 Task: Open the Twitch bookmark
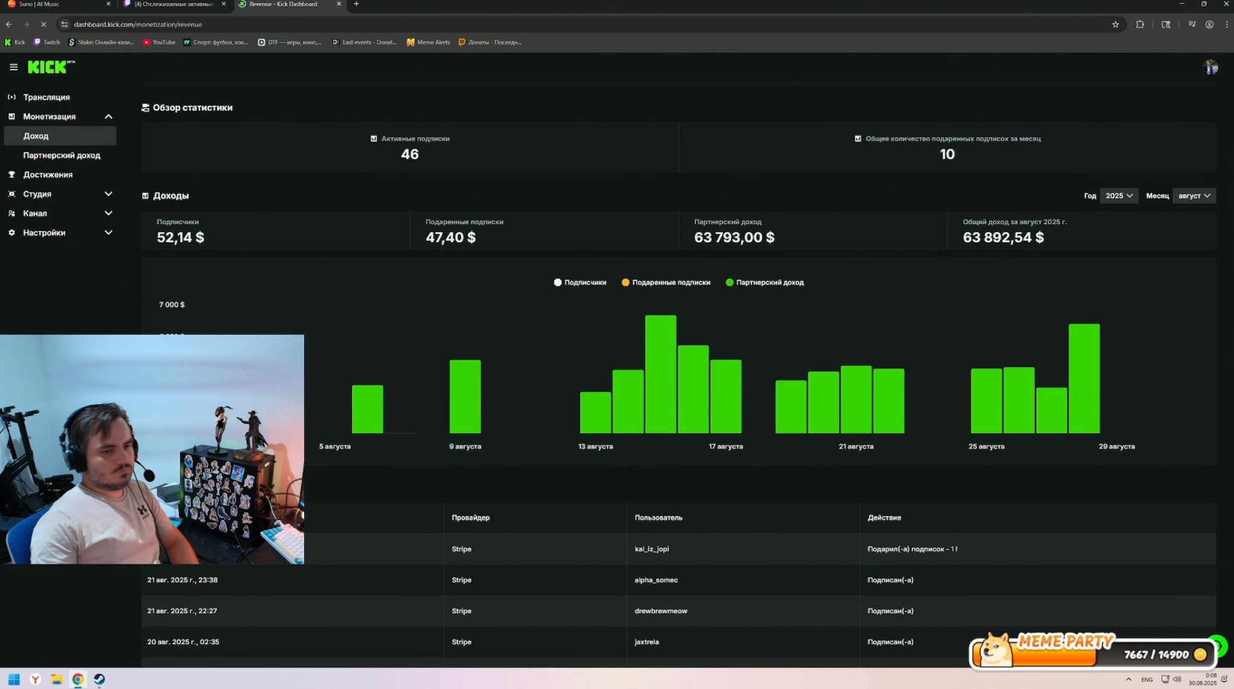point(47,42)
